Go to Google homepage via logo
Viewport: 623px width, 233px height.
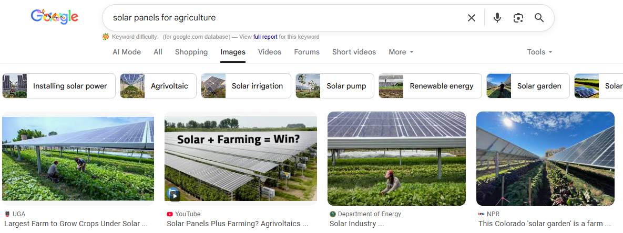click(55, 17)
